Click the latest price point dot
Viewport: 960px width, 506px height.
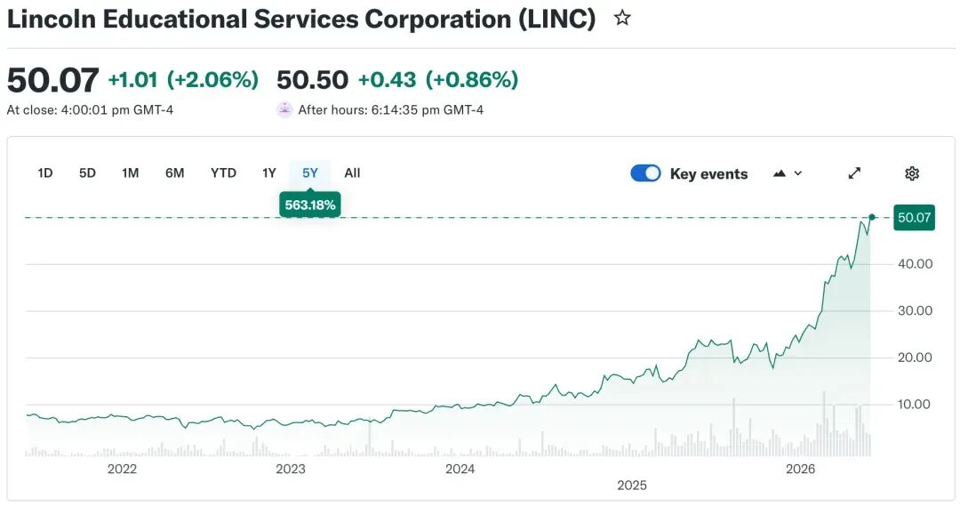tap(872, 217)
